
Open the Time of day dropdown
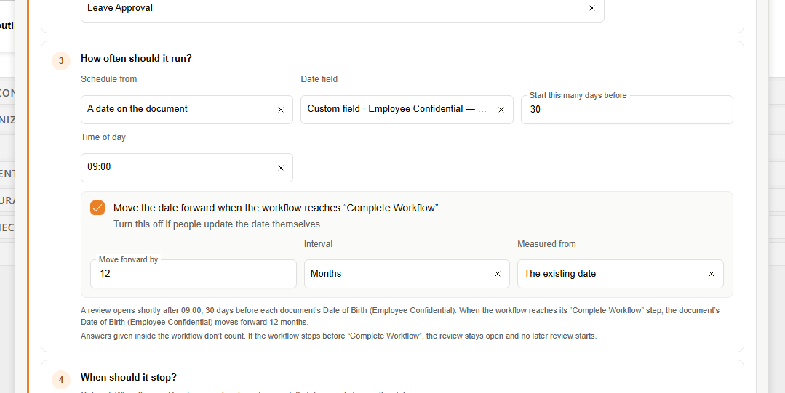pyautogui.click(x=187, y=168)
